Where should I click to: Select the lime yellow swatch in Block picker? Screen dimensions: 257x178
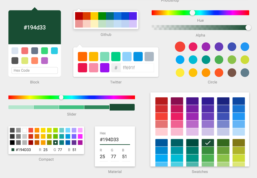(x=25, y=61)
